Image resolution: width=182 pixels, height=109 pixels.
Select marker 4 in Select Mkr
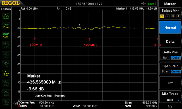click(178, 16)
